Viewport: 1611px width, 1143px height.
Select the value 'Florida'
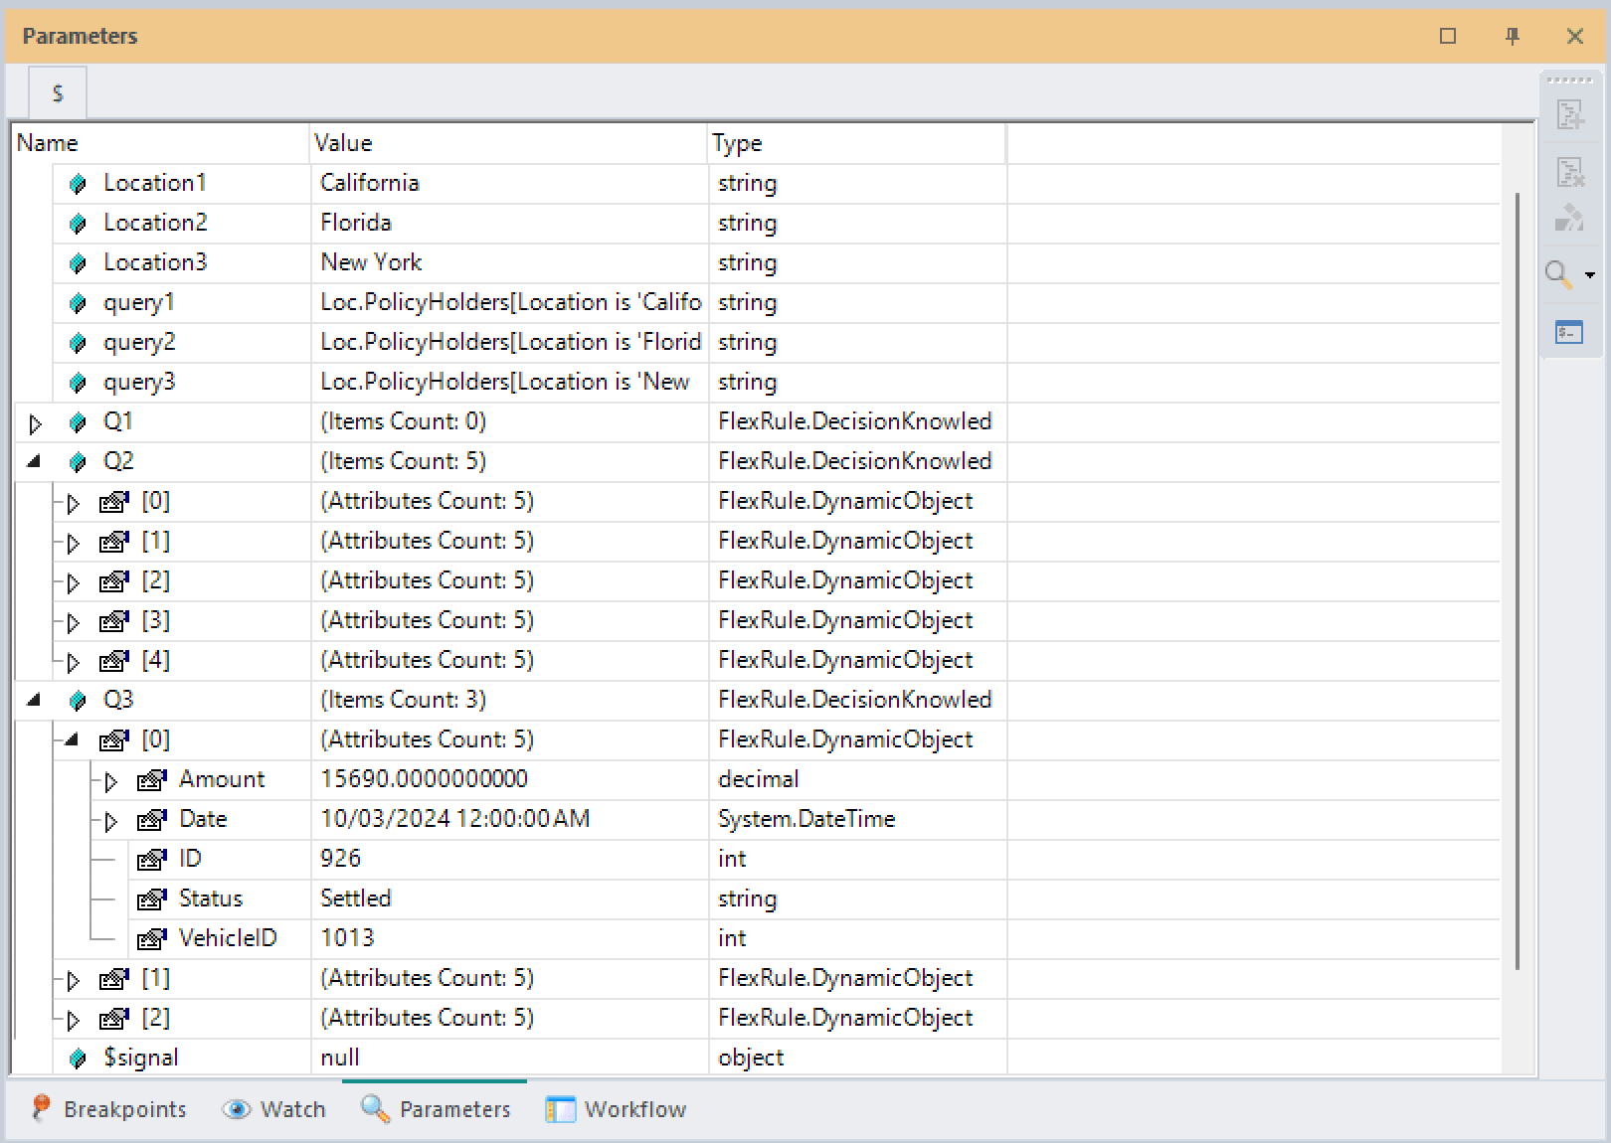coord(355,223)
